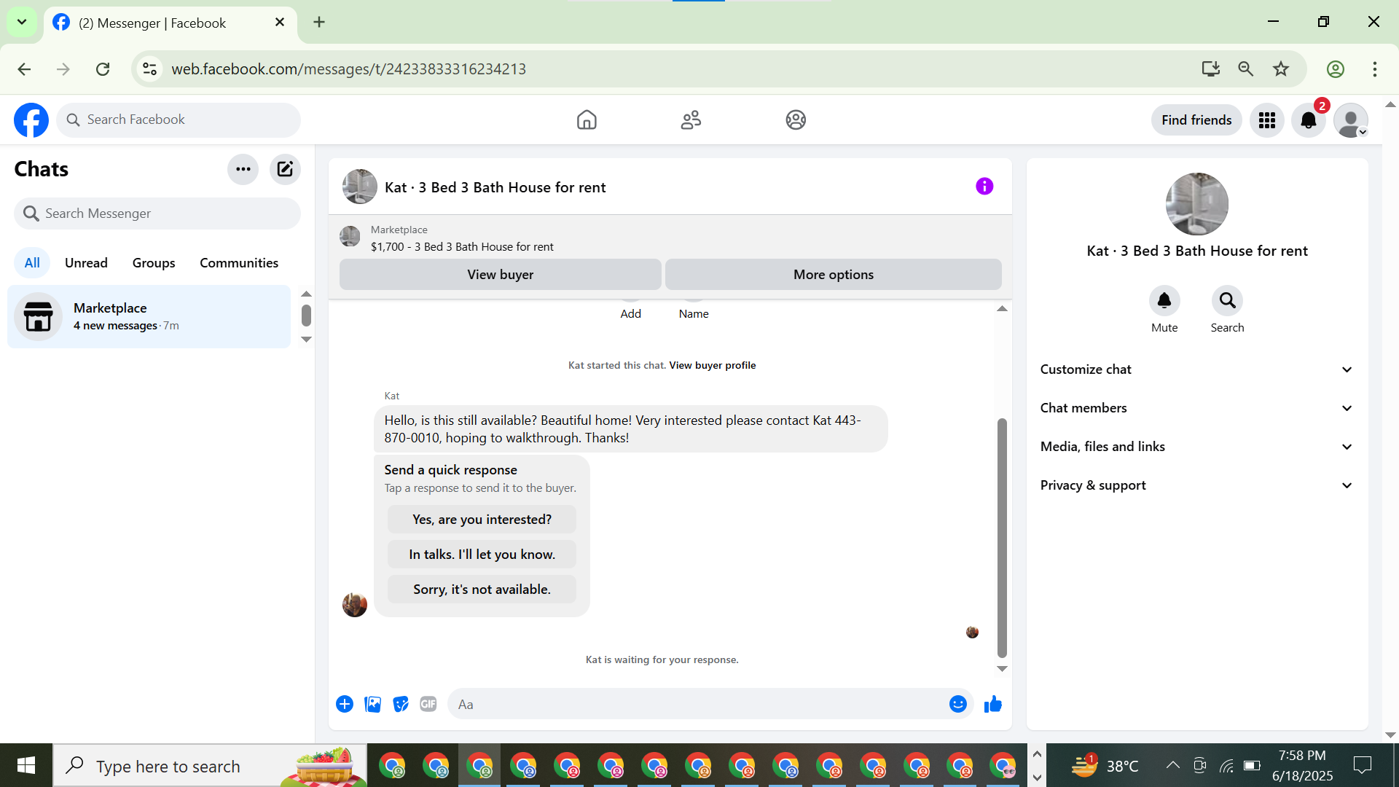
Task: Click the More options button
Action: tap(834, 275)
